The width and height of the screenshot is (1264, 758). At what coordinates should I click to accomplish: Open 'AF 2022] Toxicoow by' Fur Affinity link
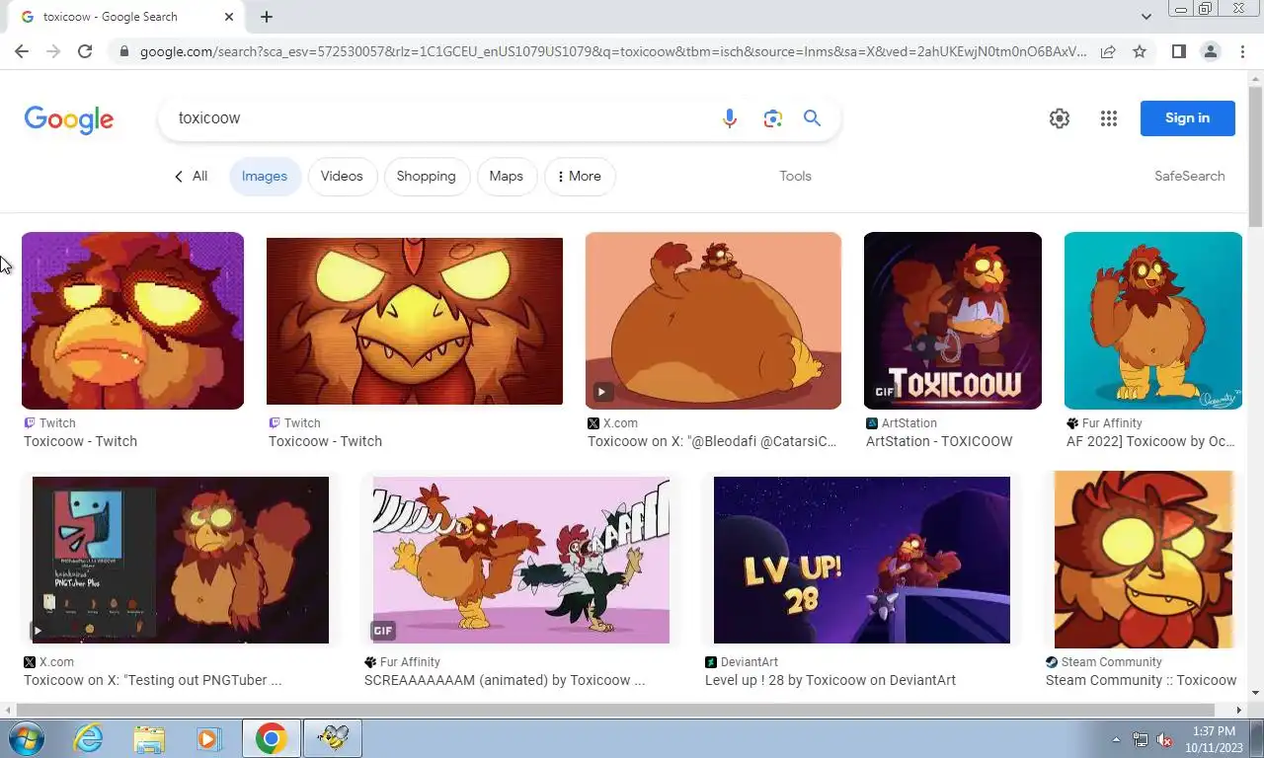(x=1150, y=441)
